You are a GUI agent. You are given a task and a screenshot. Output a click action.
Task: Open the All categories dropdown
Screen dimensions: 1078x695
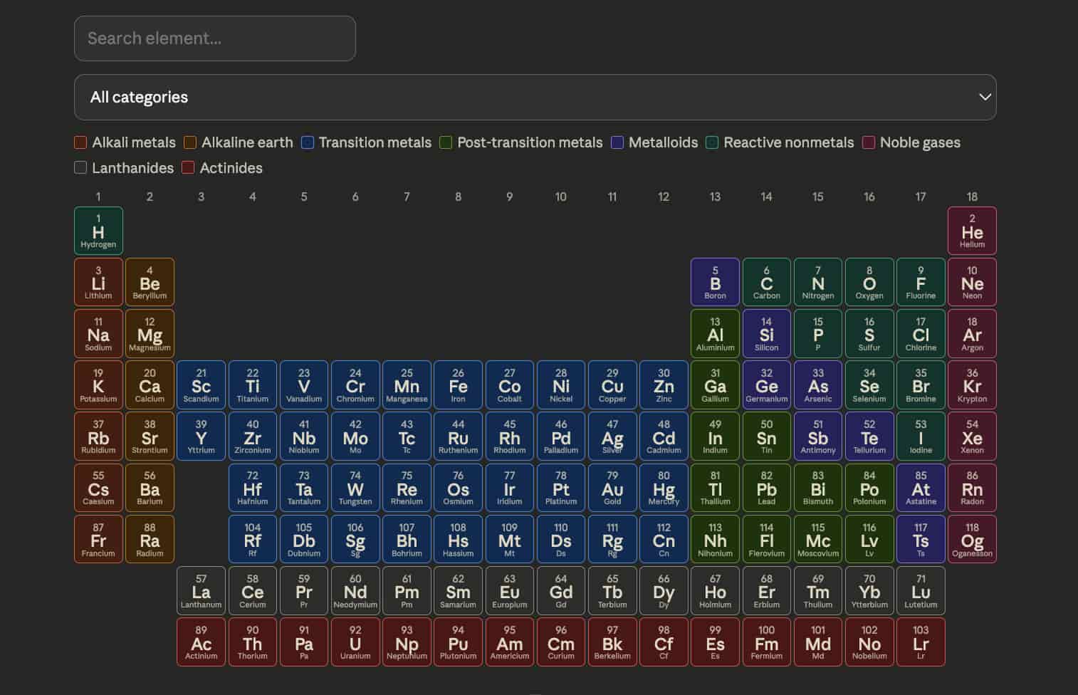[534, 98]
